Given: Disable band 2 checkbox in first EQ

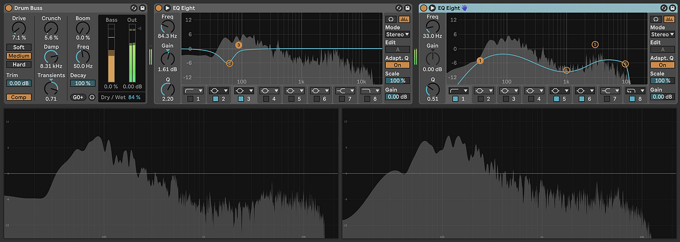Looking at the screenshot, I should click(215, 99).
